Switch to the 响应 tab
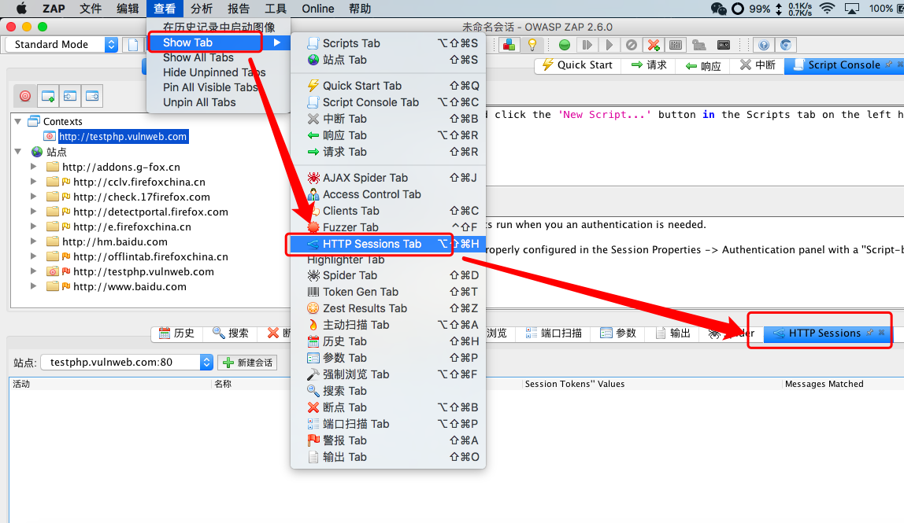The height and width of the screenshot is (523, 904). (x=703, y=65)
